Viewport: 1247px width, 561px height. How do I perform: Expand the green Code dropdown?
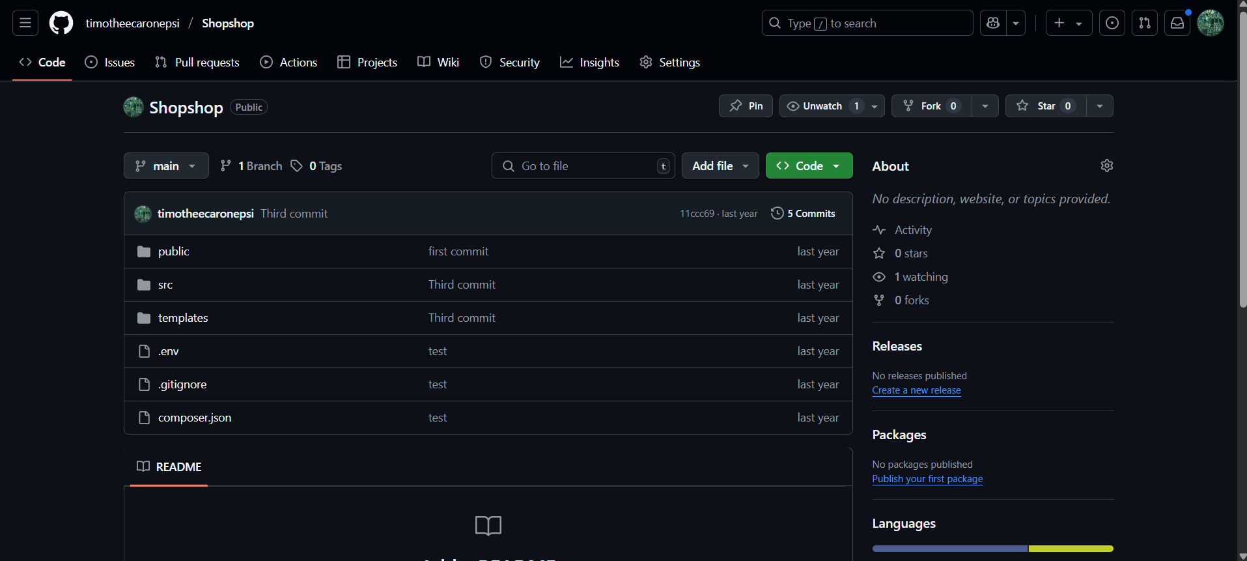pos(809,166)
